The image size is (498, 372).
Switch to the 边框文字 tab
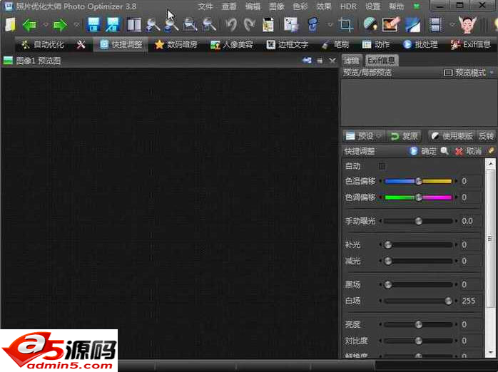288,45
